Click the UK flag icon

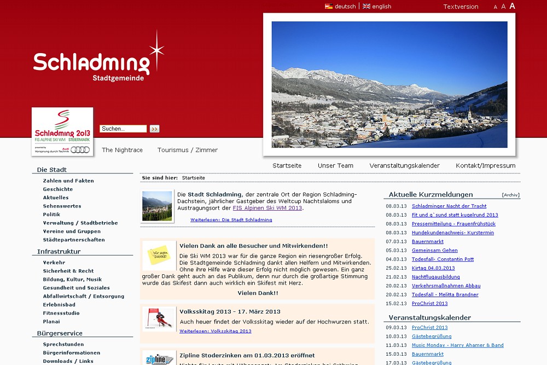366,6
